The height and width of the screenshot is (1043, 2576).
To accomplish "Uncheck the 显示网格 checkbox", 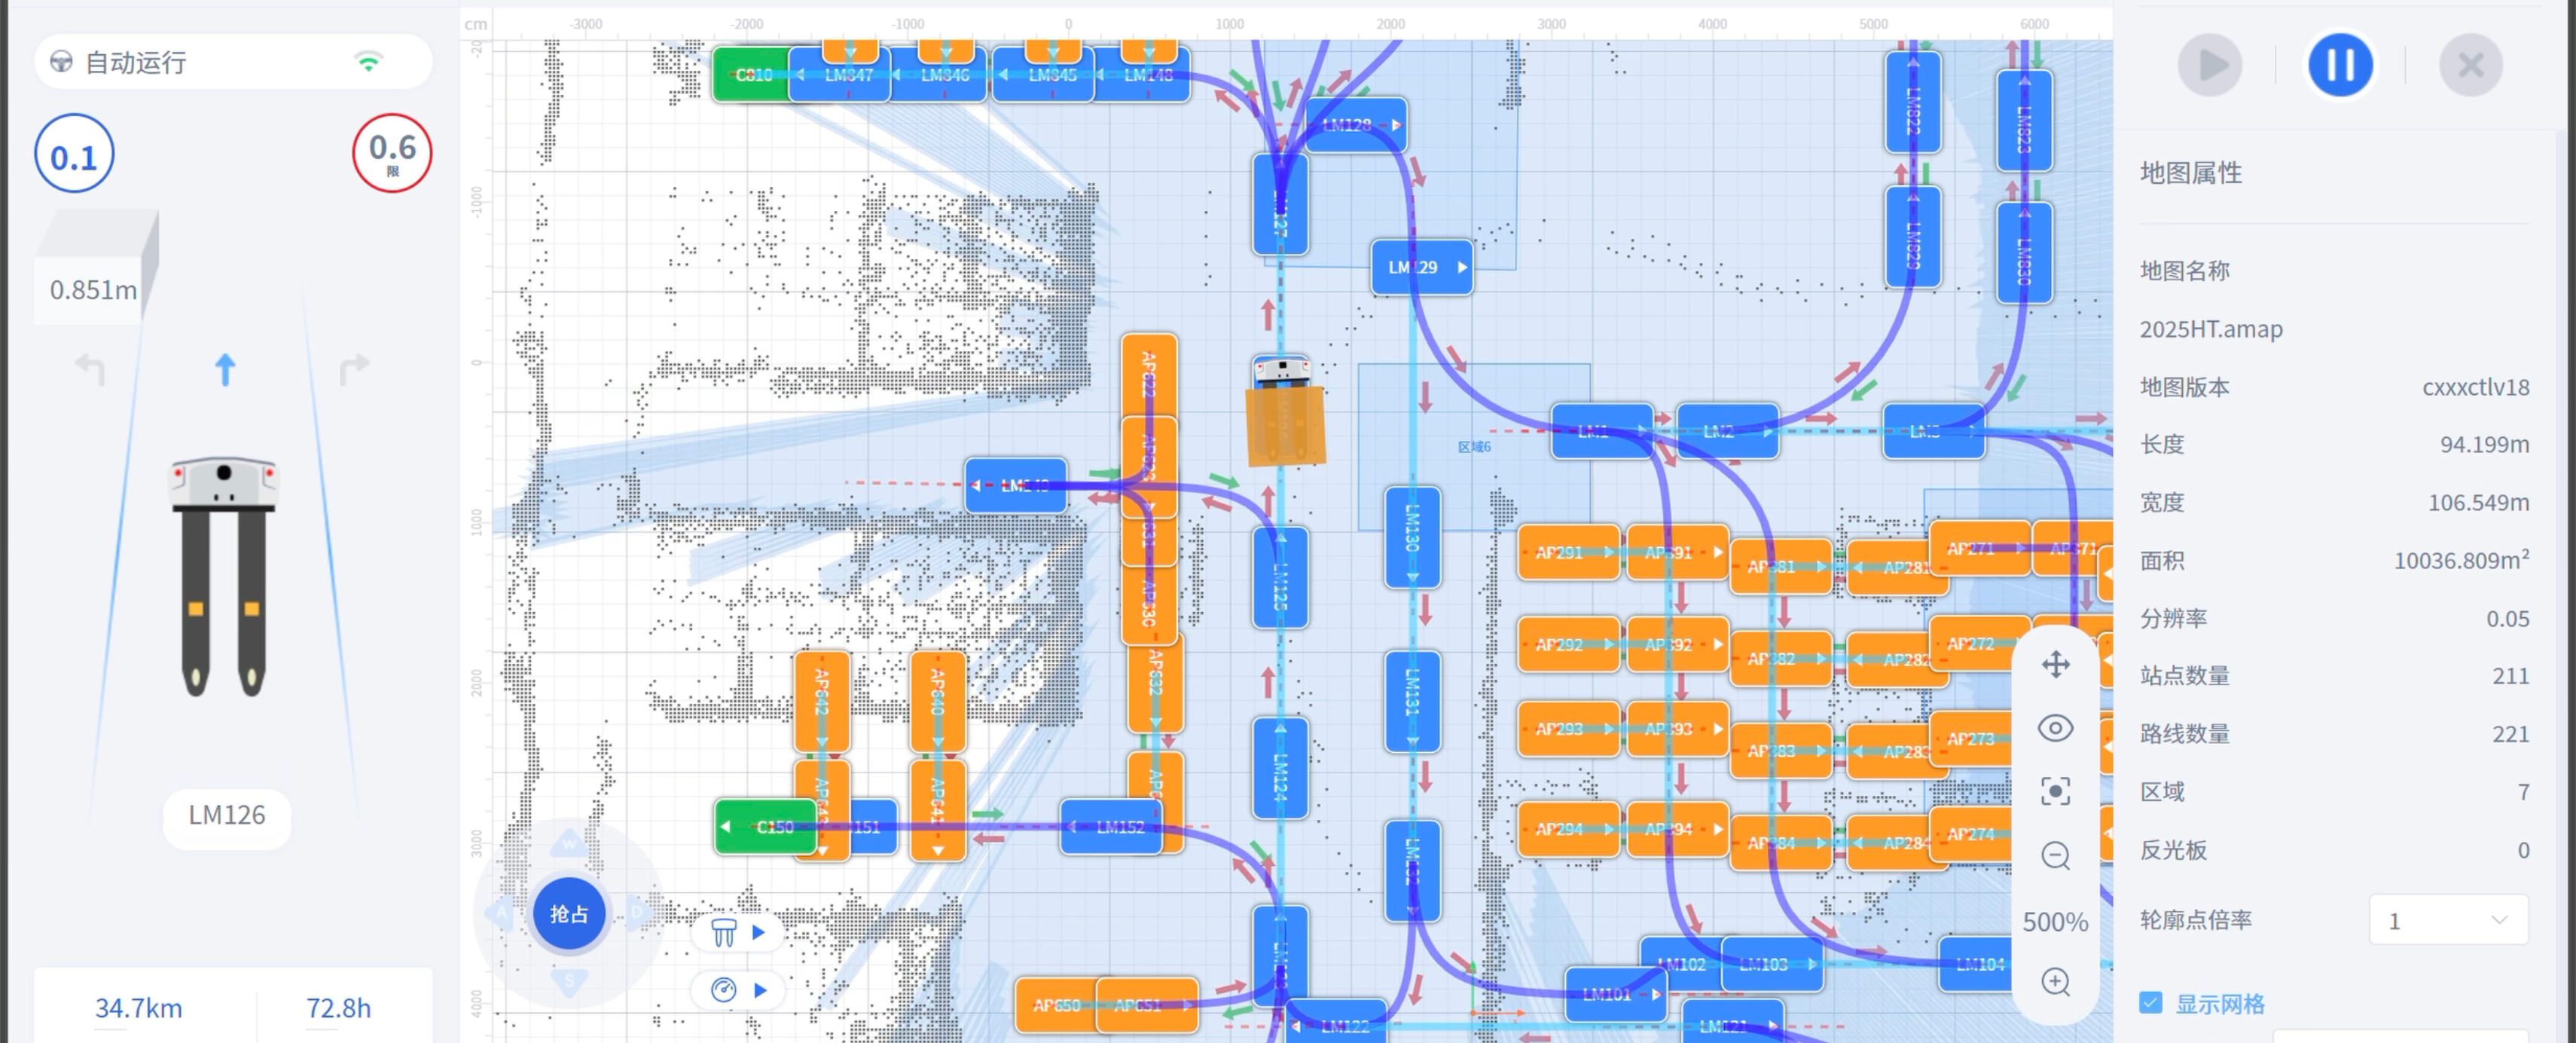I will (x=2151, y=1003).
